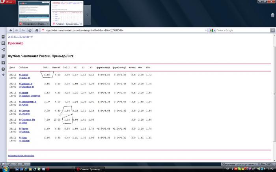276x172 pixels.
Task: Click the page vertical scrollbar
Action: [x=274, y=94]
